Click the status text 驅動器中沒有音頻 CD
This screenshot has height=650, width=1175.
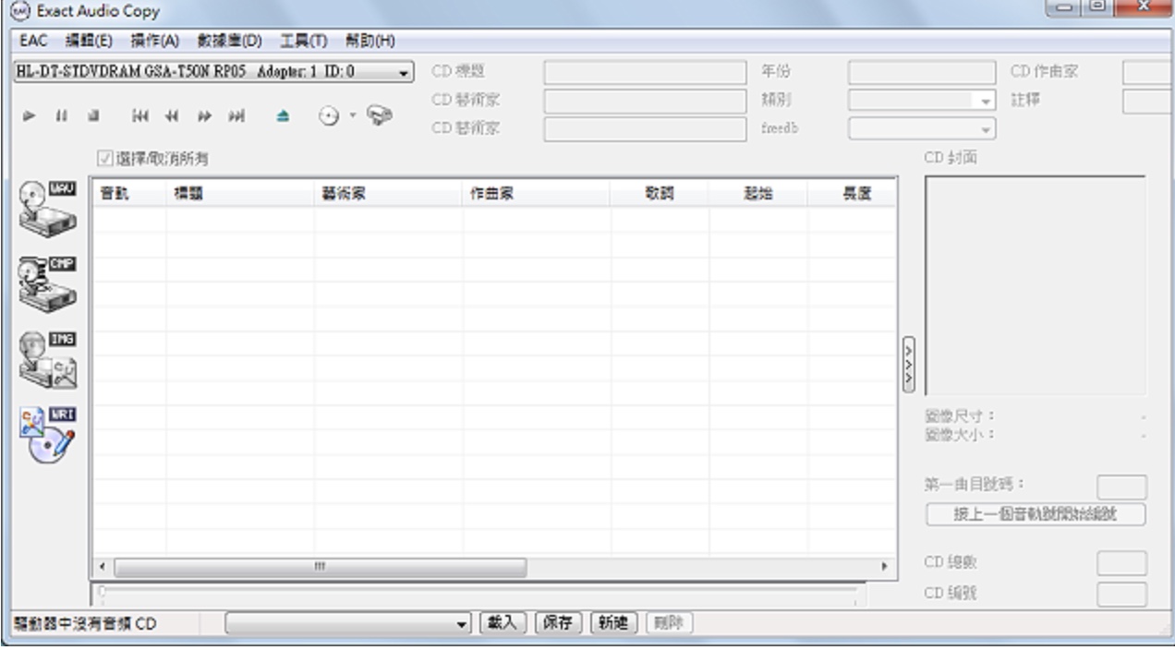[83, 623]
